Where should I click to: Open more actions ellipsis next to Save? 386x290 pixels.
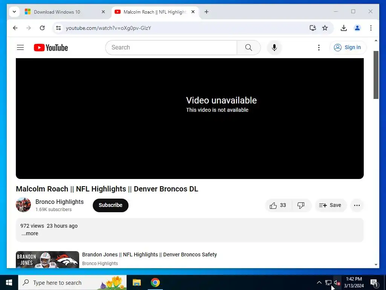[x=357, y=205]
